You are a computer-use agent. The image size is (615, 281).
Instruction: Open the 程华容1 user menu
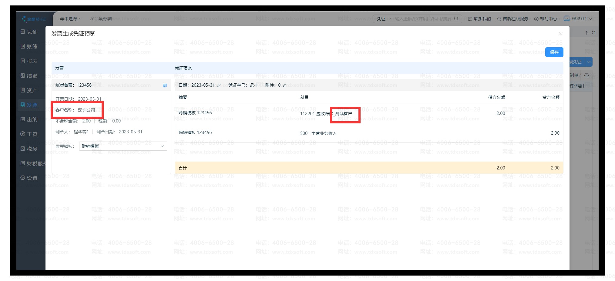tap(578, 18)
